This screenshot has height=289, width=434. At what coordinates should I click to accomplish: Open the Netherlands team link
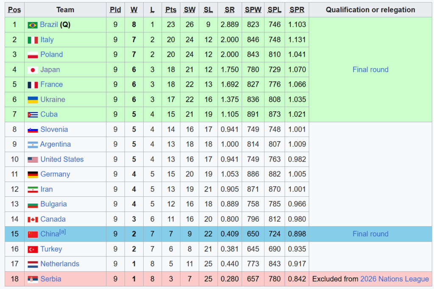point(60,264)
